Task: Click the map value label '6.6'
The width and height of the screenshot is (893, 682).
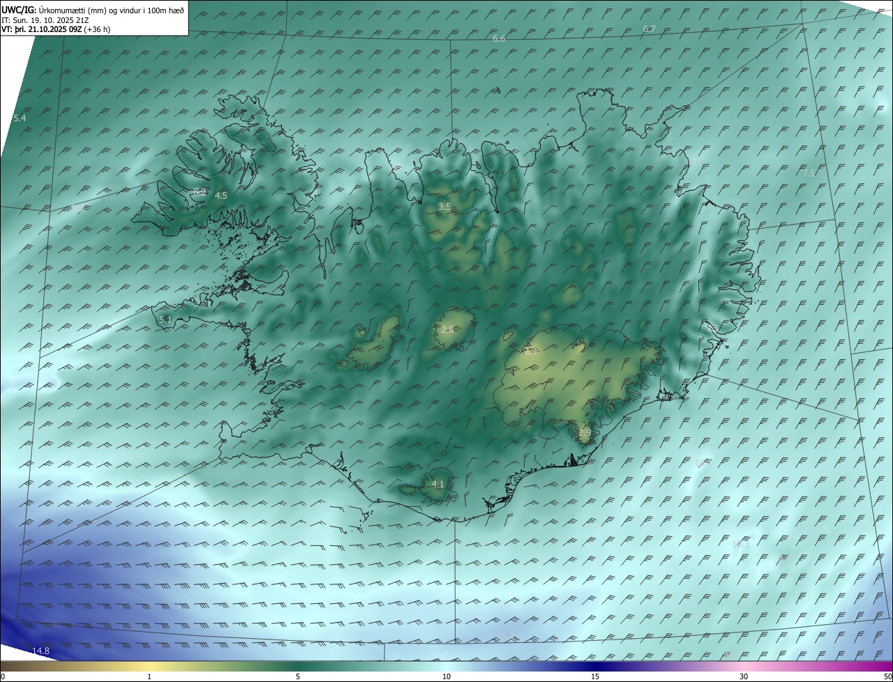Action: 499,39
